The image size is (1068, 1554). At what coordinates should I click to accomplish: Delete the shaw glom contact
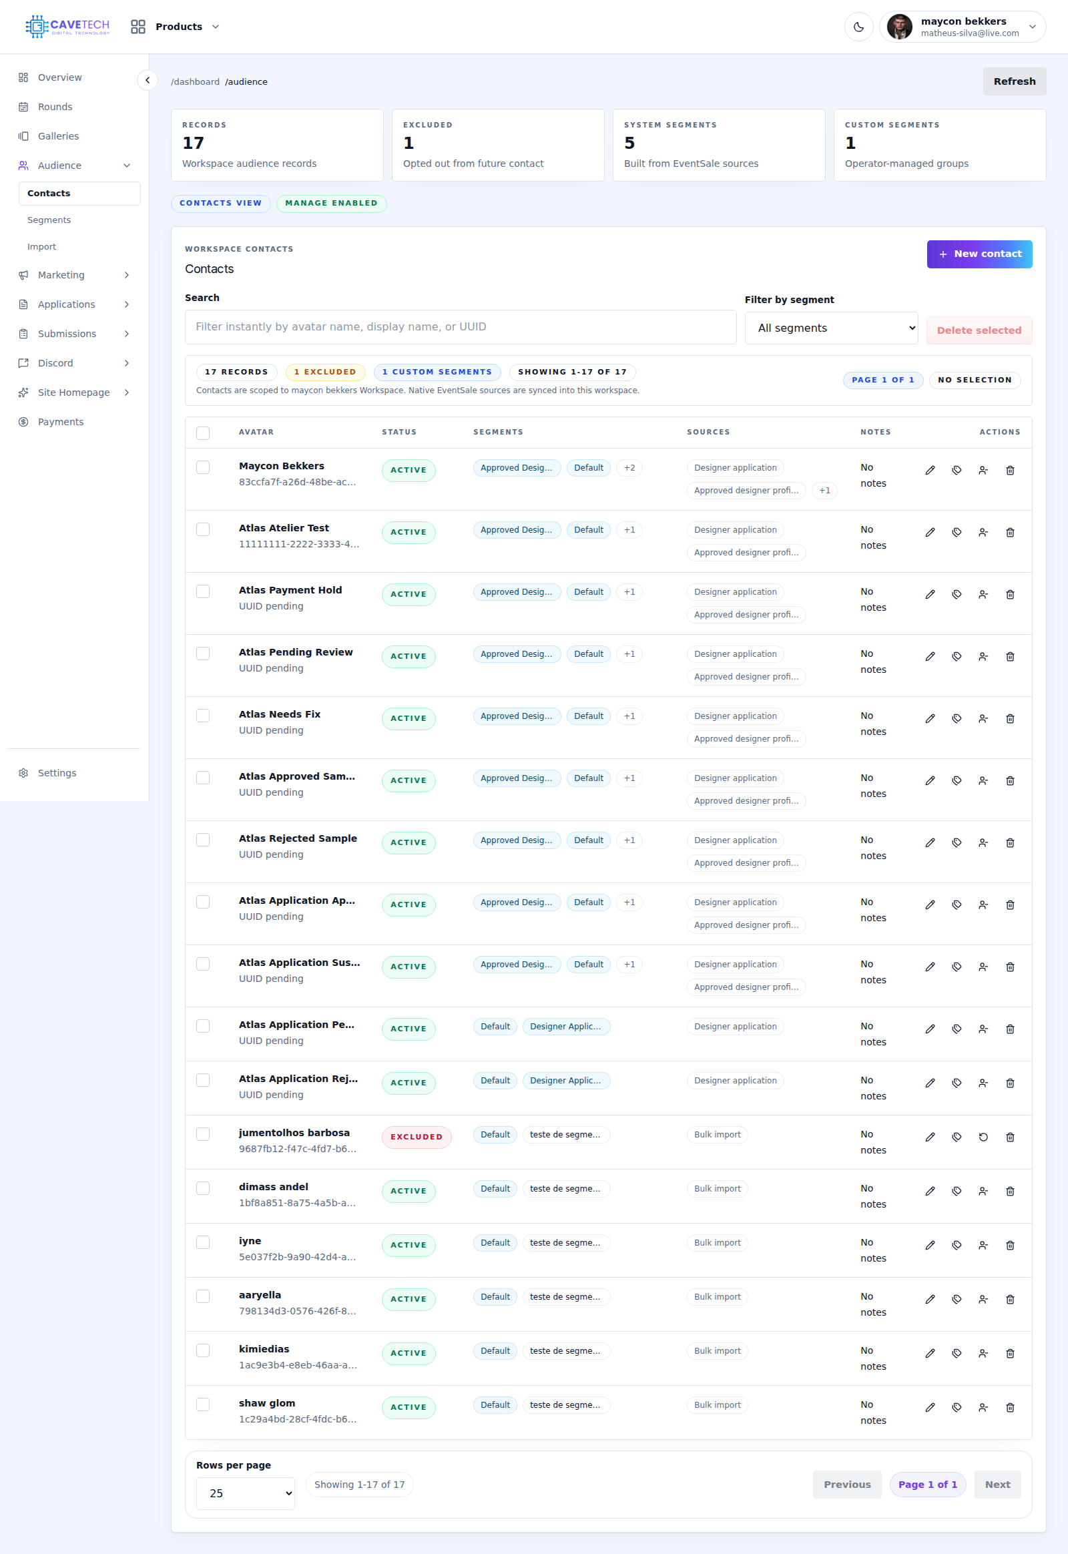pyautogui.click(x=1010, y=1407)
